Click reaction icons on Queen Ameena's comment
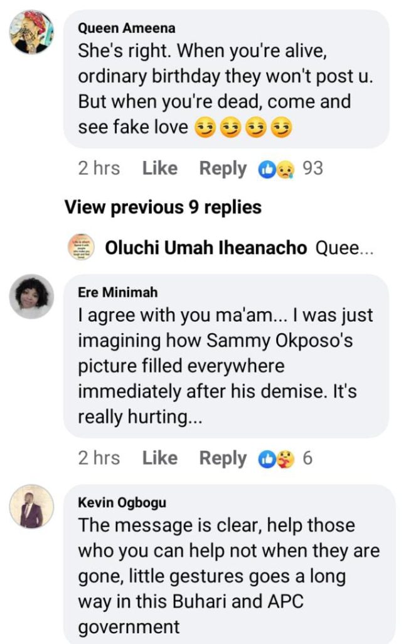Image resolution: width=406 pixels, height=644 pixels. coord(276,169)
